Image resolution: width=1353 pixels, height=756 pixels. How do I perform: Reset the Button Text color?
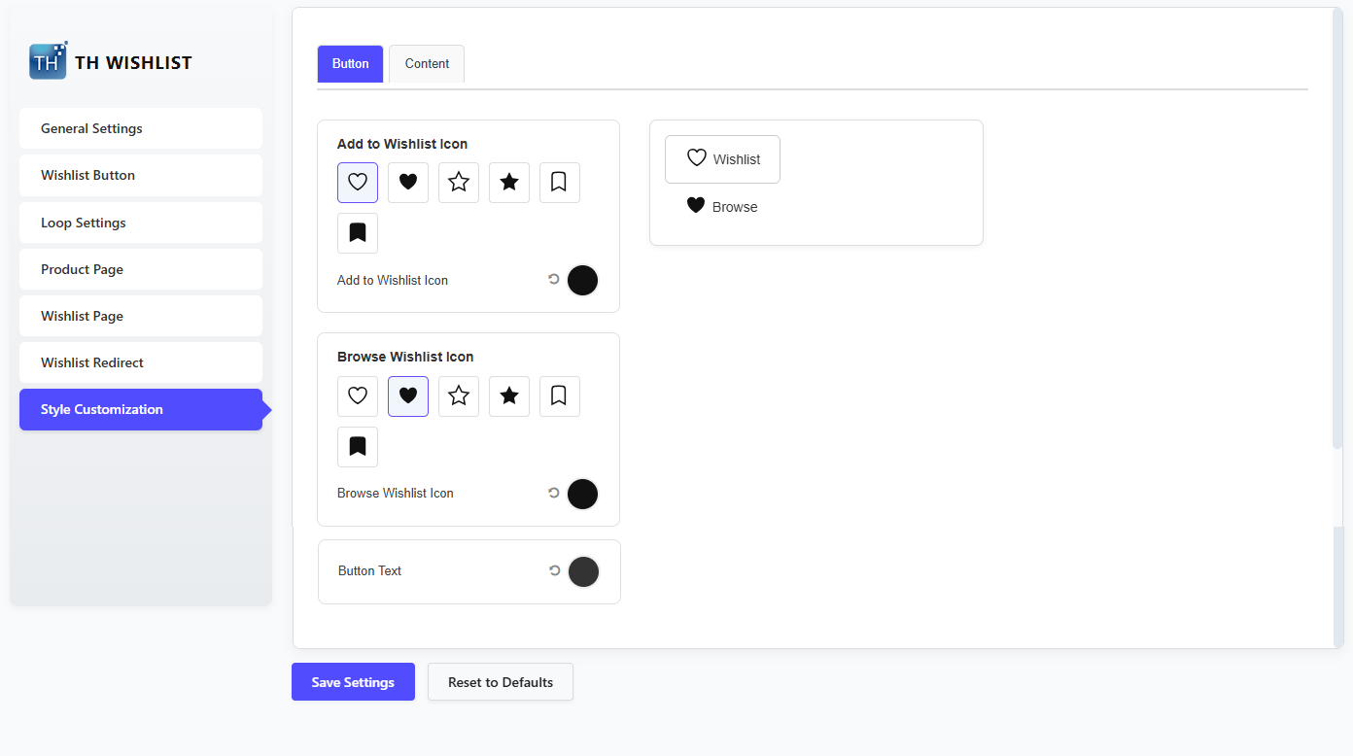[x=555, y=571]
